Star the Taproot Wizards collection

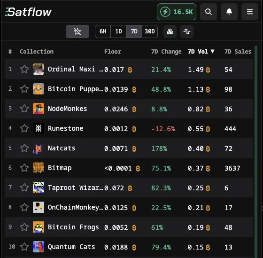(x=24, y=188)
